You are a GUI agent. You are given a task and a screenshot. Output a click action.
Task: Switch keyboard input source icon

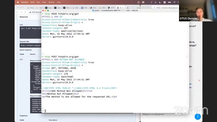tap(164, 2)
